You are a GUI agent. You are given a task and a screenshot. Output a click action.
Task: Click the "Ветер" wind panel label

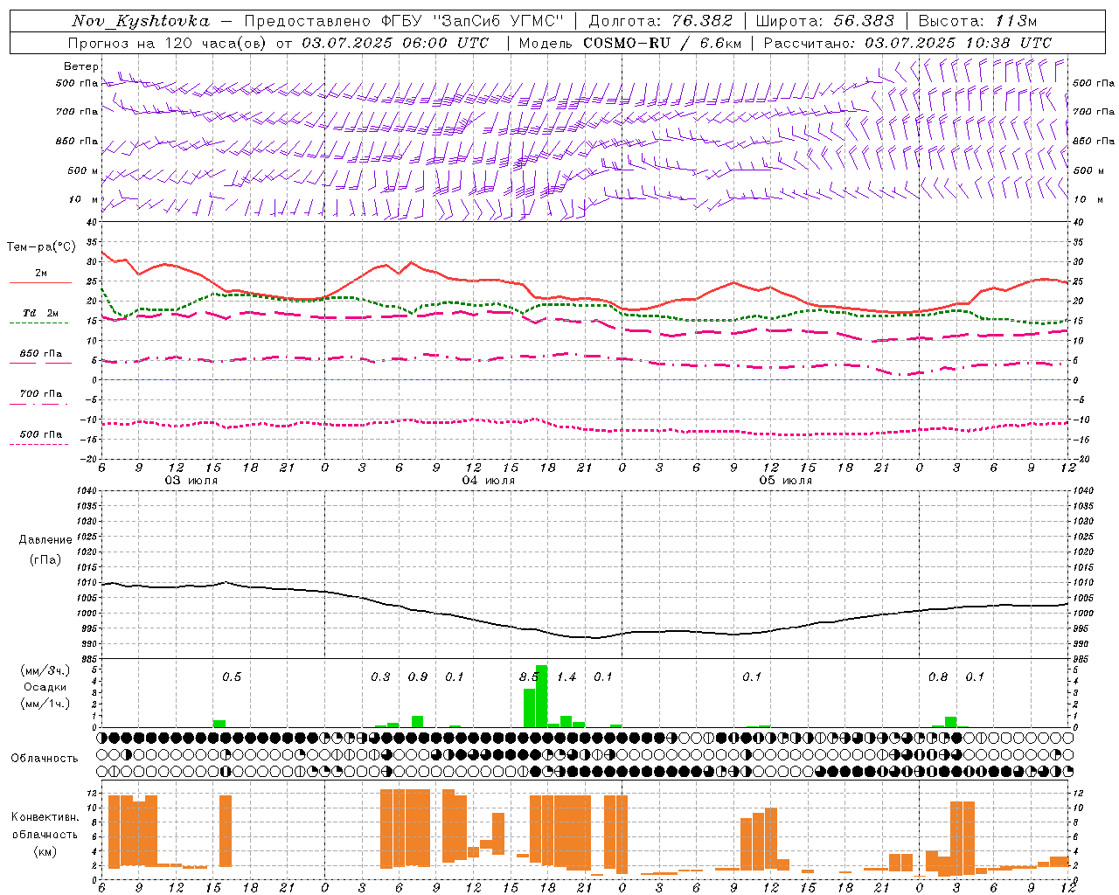coord(80,66)
